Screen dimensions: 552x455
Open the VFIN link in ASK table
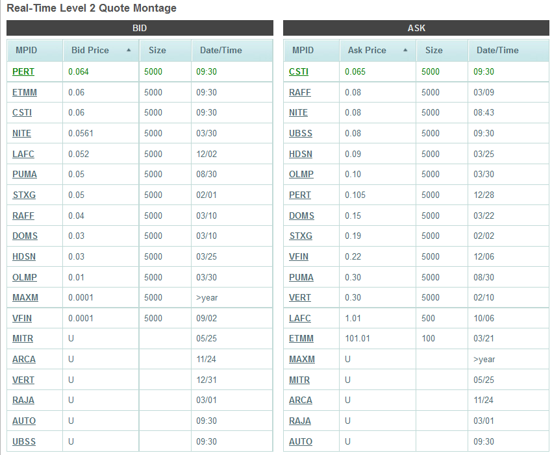point(299,256)
